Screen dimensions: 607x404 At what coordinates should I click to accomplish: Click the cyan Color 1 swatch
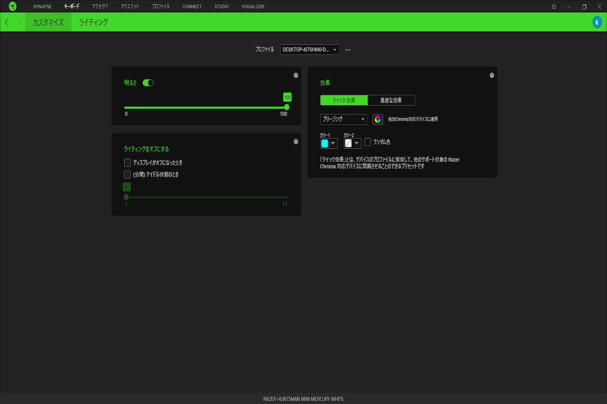pos(325,143)
